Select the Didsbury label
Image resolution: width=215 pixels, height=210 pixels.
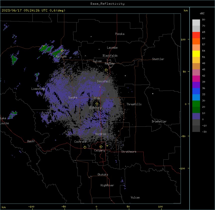click(96, 107)
